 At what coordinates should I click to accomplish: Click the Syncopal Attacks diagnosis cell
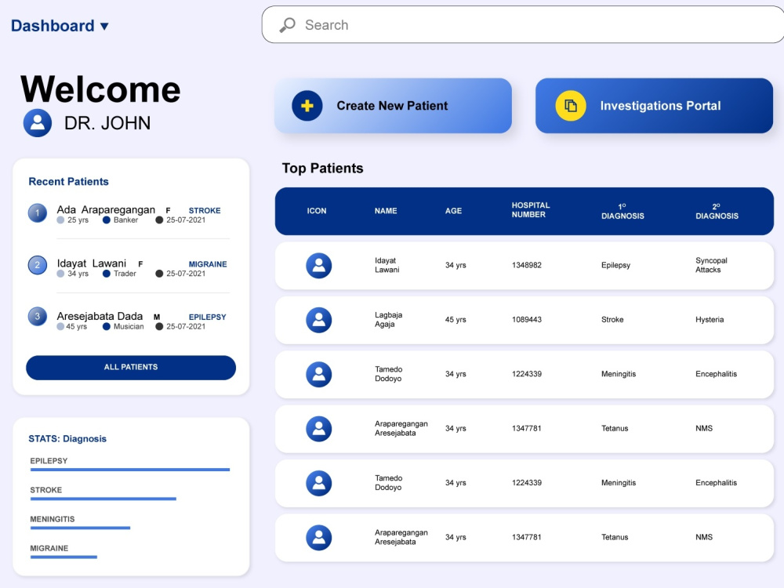coord(711,265)
